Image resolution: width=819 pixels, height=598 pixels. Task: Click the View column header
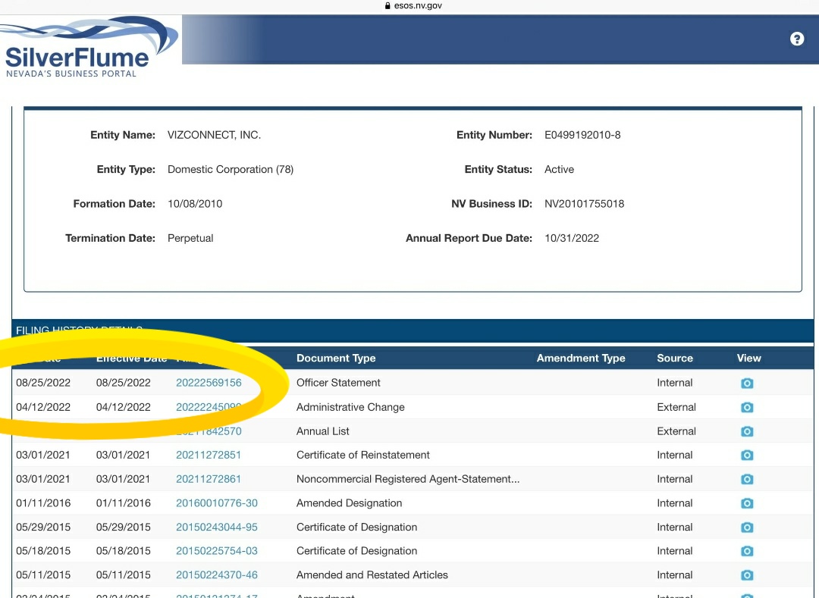748,358
